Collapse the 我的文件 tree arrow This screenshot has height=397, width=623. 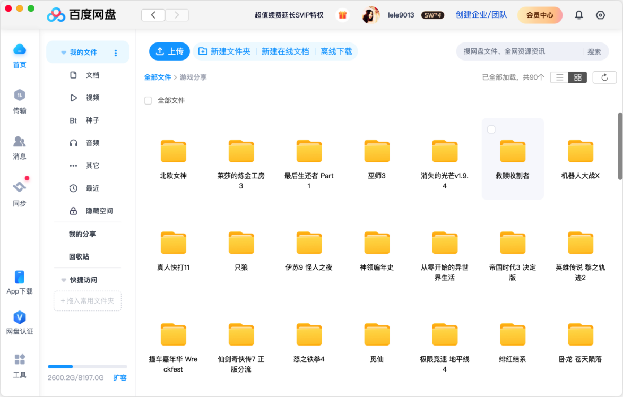point(64,53)
